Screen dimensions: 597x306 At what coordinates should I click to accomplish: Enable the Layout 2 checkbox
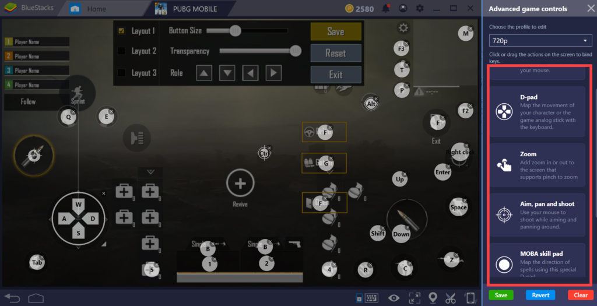click(x=121, y=51)
